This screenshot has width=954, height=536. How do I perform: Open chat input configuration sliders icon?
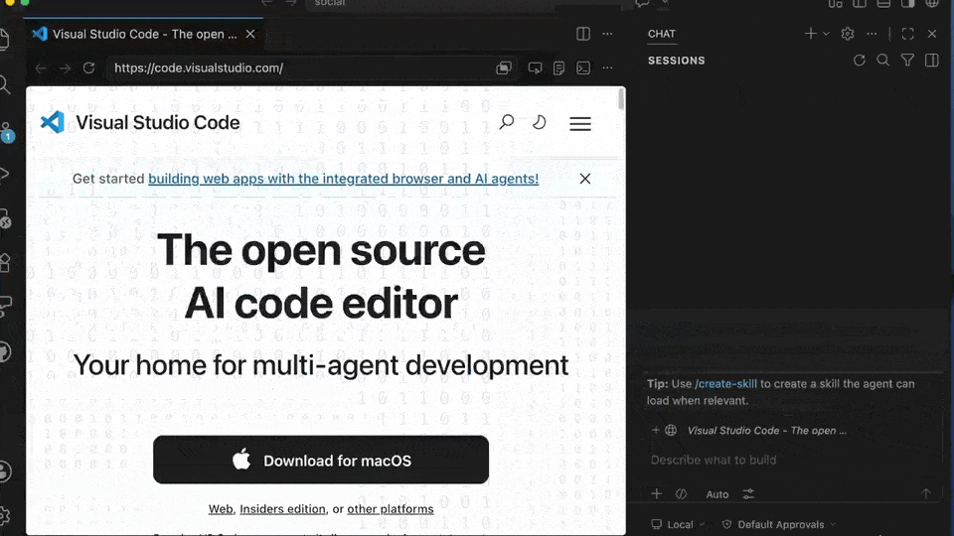point(747,494)
